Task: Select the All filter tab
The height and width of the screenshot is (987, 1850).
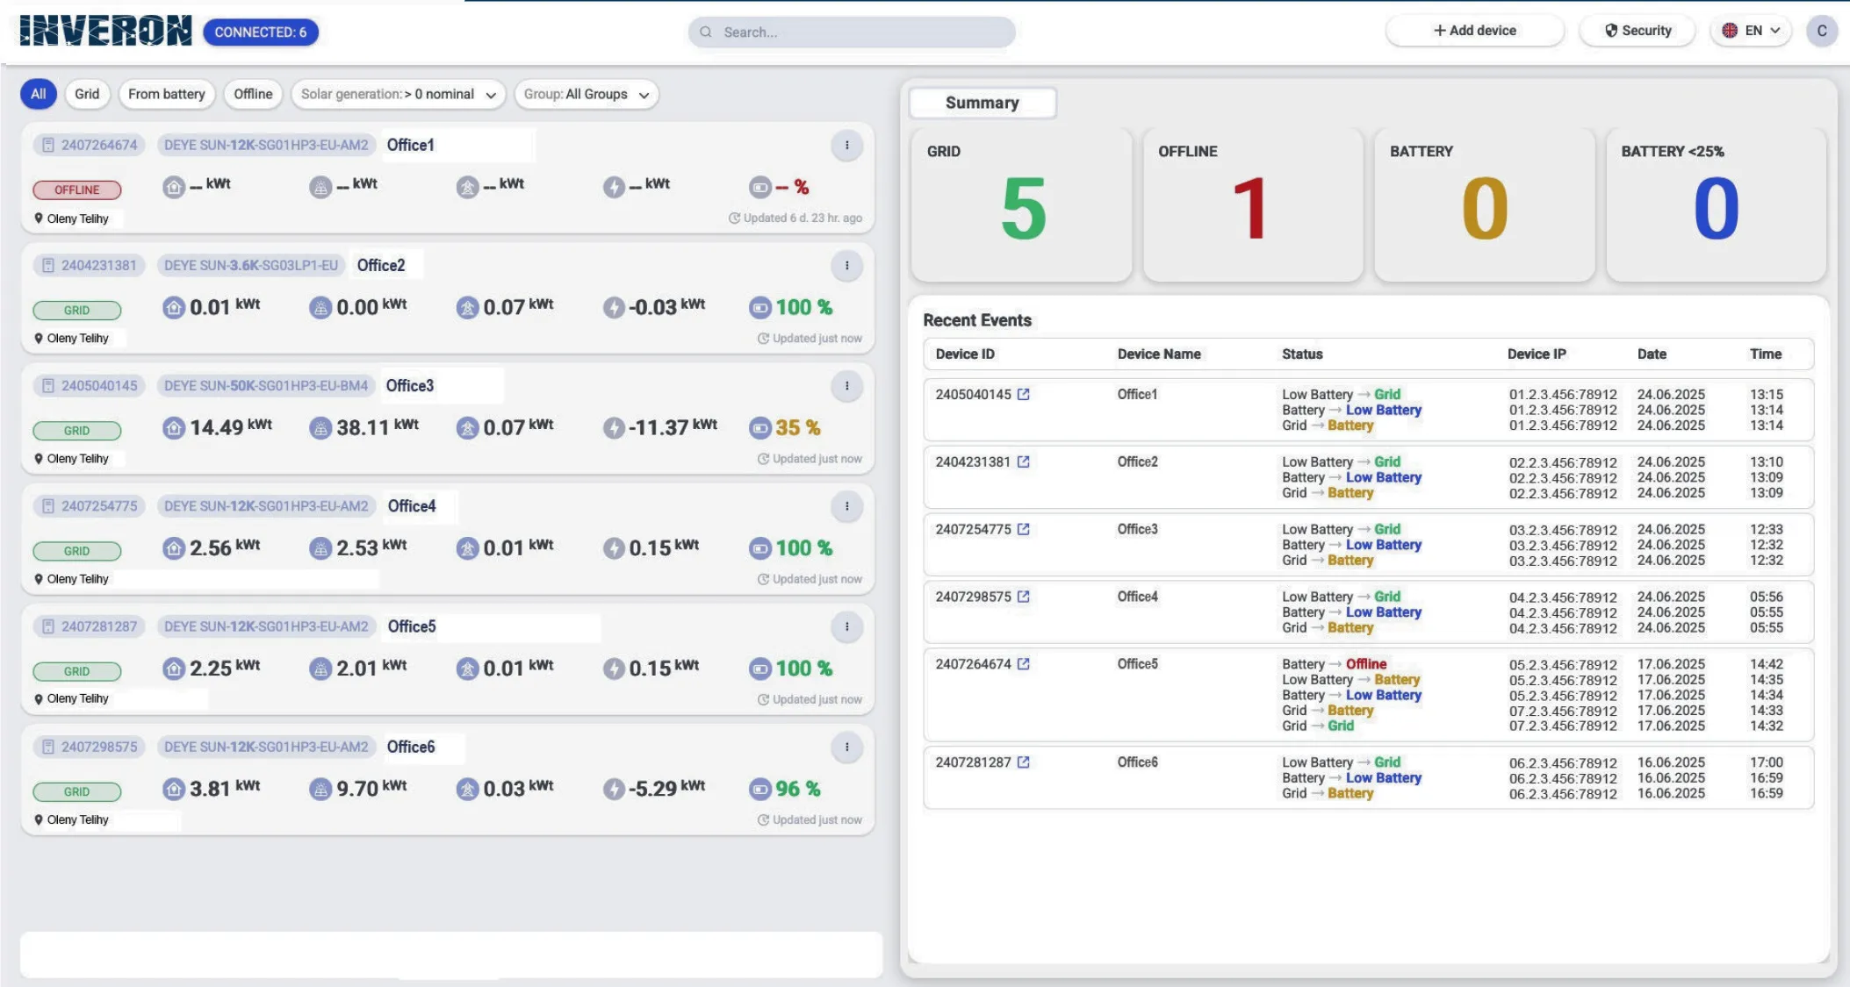Action: 39,94
